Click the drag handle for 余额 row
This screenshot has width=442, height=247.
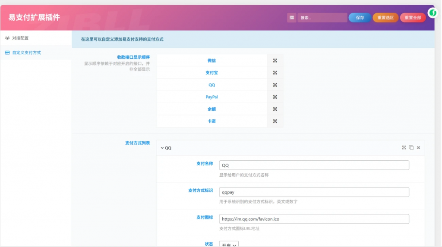[x=275, y=109]
